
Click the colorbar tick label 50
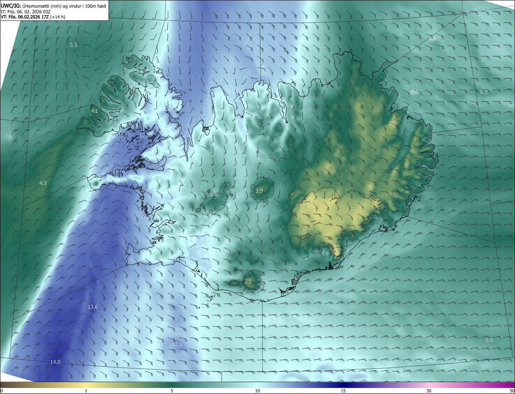point(512,391)
